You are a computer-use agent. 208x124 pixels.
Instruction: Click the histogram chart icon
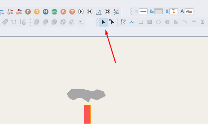99,11
